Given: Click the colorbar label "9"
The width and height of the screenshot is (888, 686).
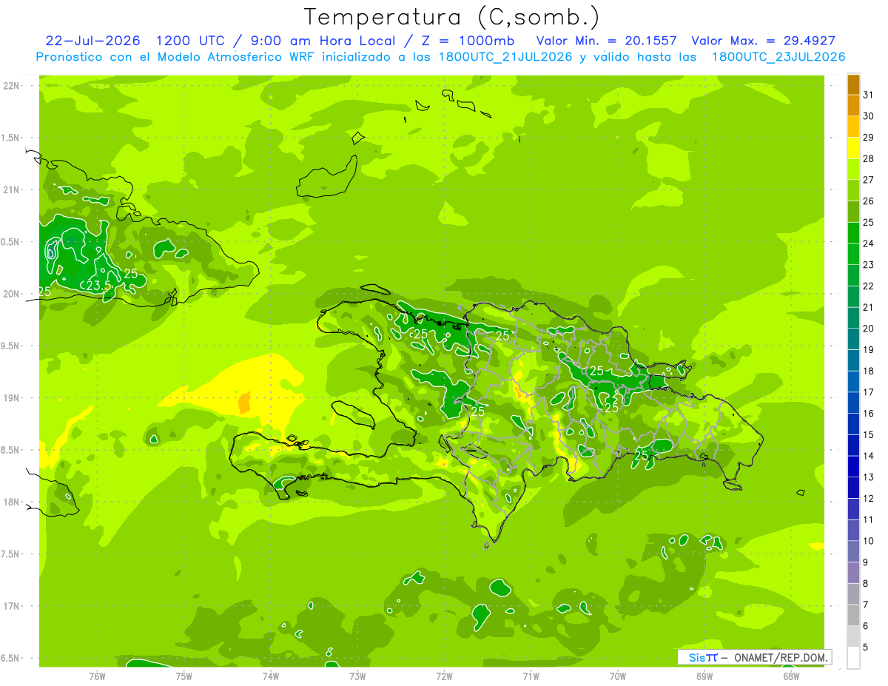Looking at the screenshot, I should [x=865, y=562].
